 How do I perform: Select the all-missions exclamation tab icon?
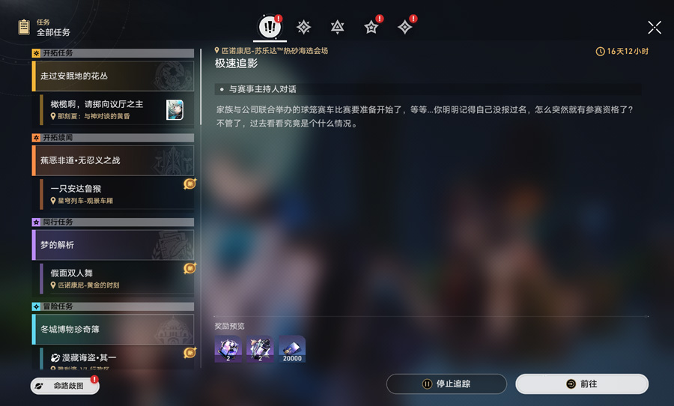tap(270, 27)
